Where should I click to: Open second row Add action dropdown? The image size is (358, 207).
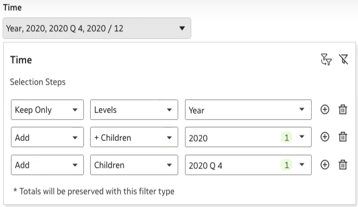click(x=47, y=137)
